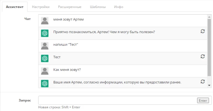Screen dimensions: 213x111
Task: Click the ChatGPT logo beside "Приятно познакомиться"
Action: pyautogui.click(x=45, y=33)
